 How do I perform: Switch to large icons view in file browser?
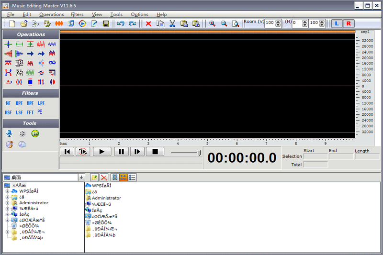point(115,177)
